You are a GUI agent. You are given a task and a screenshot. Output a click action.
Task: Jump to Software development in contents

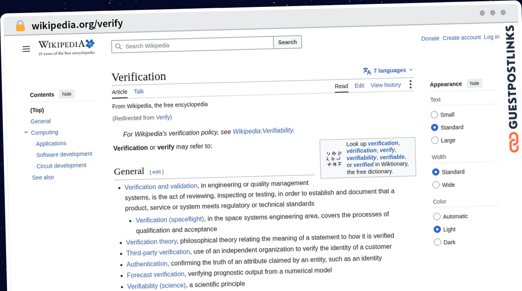pos(64,154)
